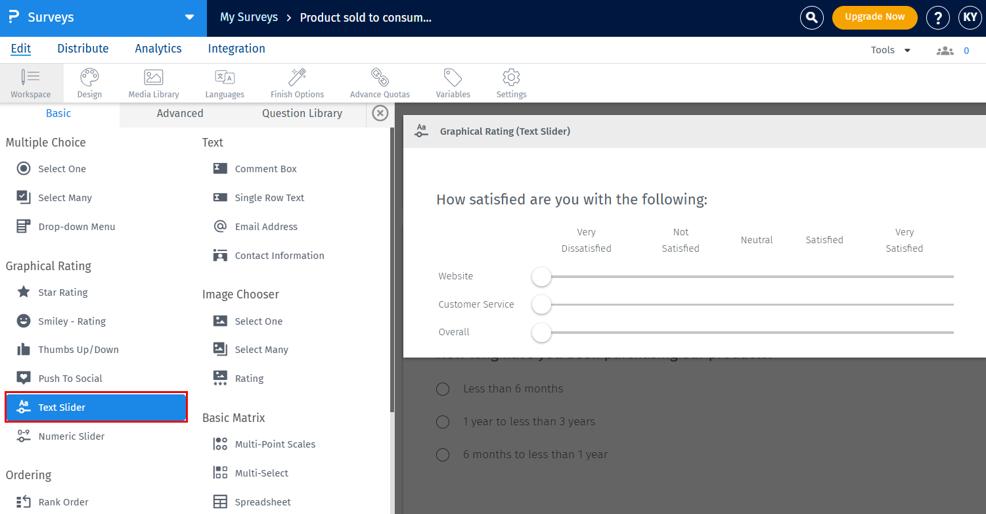
Task: Select the Numeric Slider question type
Action: 72,436
